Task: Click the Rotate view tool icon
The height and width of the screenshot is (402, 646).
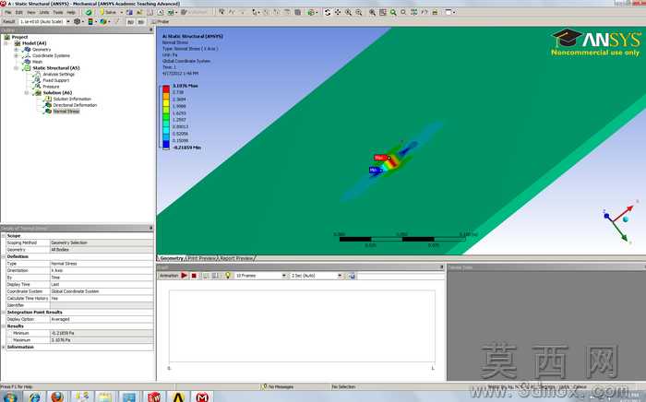Action: coord(328,12)
